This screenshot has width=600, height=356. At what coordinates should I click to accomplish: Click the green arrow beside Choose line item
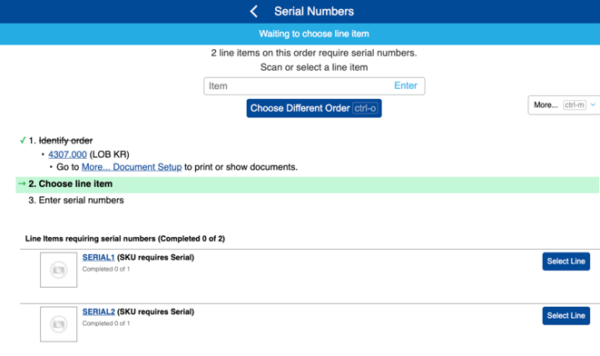(22, 183)
